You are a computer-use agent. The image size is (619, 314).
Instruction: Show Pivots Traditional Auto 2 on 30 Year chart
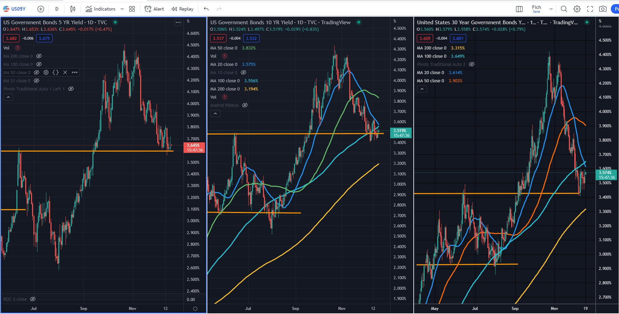(472, 64)
